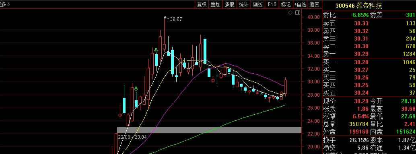This screenshot has width=416, height=154.
Task: Click the green down-arrow marker near 34.00
Action: click(x=156, y=50)
